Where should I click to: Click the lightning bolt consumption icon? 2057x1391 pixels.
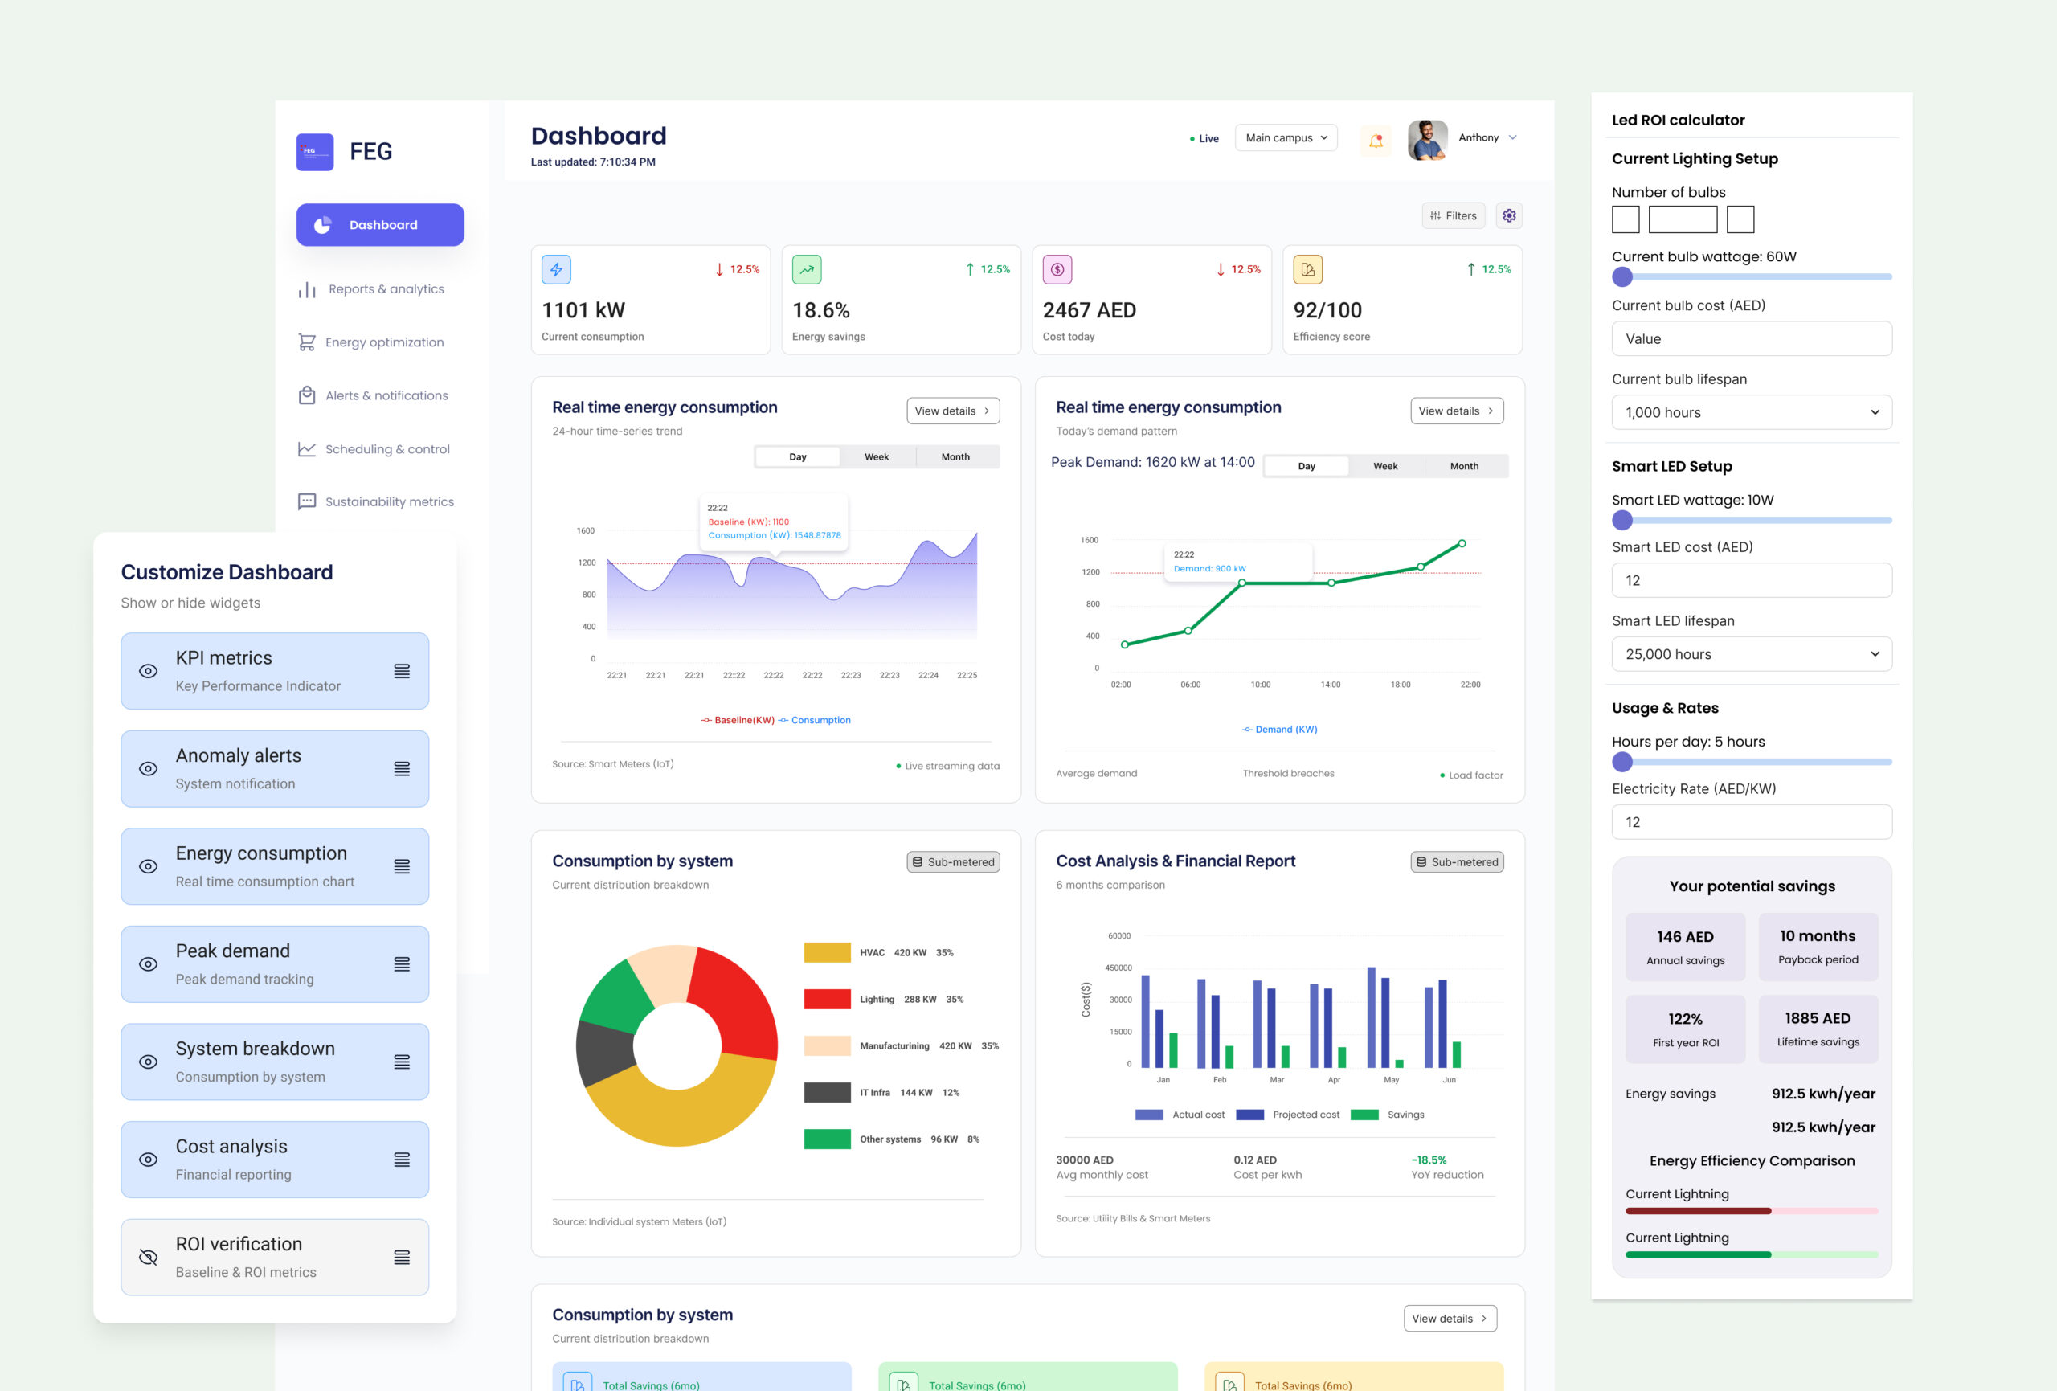click(x=556, y=269)
